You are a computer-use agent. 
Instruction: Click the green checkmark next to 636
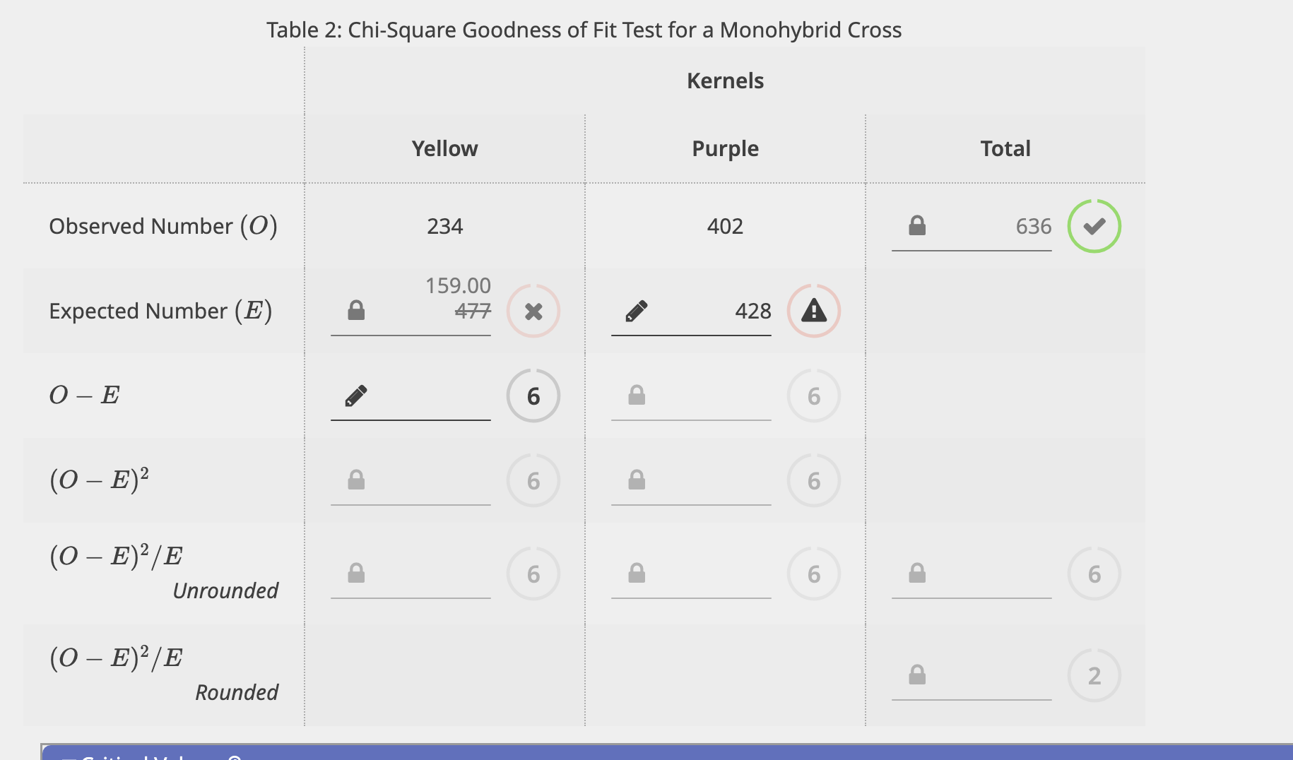click(x=1095, y=225)
